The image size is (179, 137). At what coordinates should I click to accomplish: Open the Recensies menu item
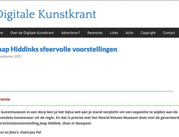tap(95, 33)
